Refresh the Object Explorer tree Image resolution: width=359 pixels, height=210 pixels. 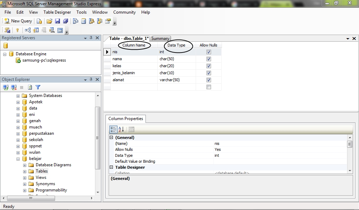point(30,87)
